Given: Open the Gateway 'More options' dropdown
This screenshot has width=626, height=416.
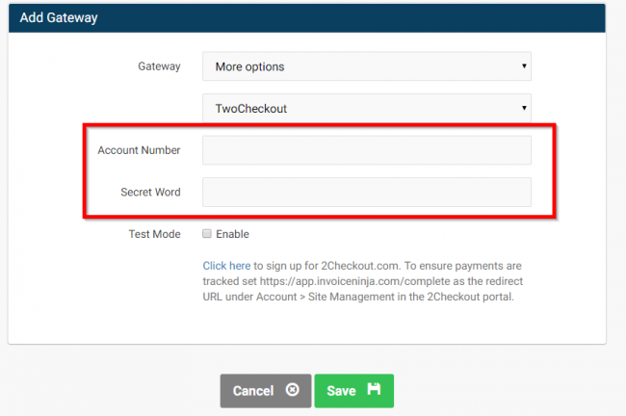Looking at the screenshot, I should [366, 66].
